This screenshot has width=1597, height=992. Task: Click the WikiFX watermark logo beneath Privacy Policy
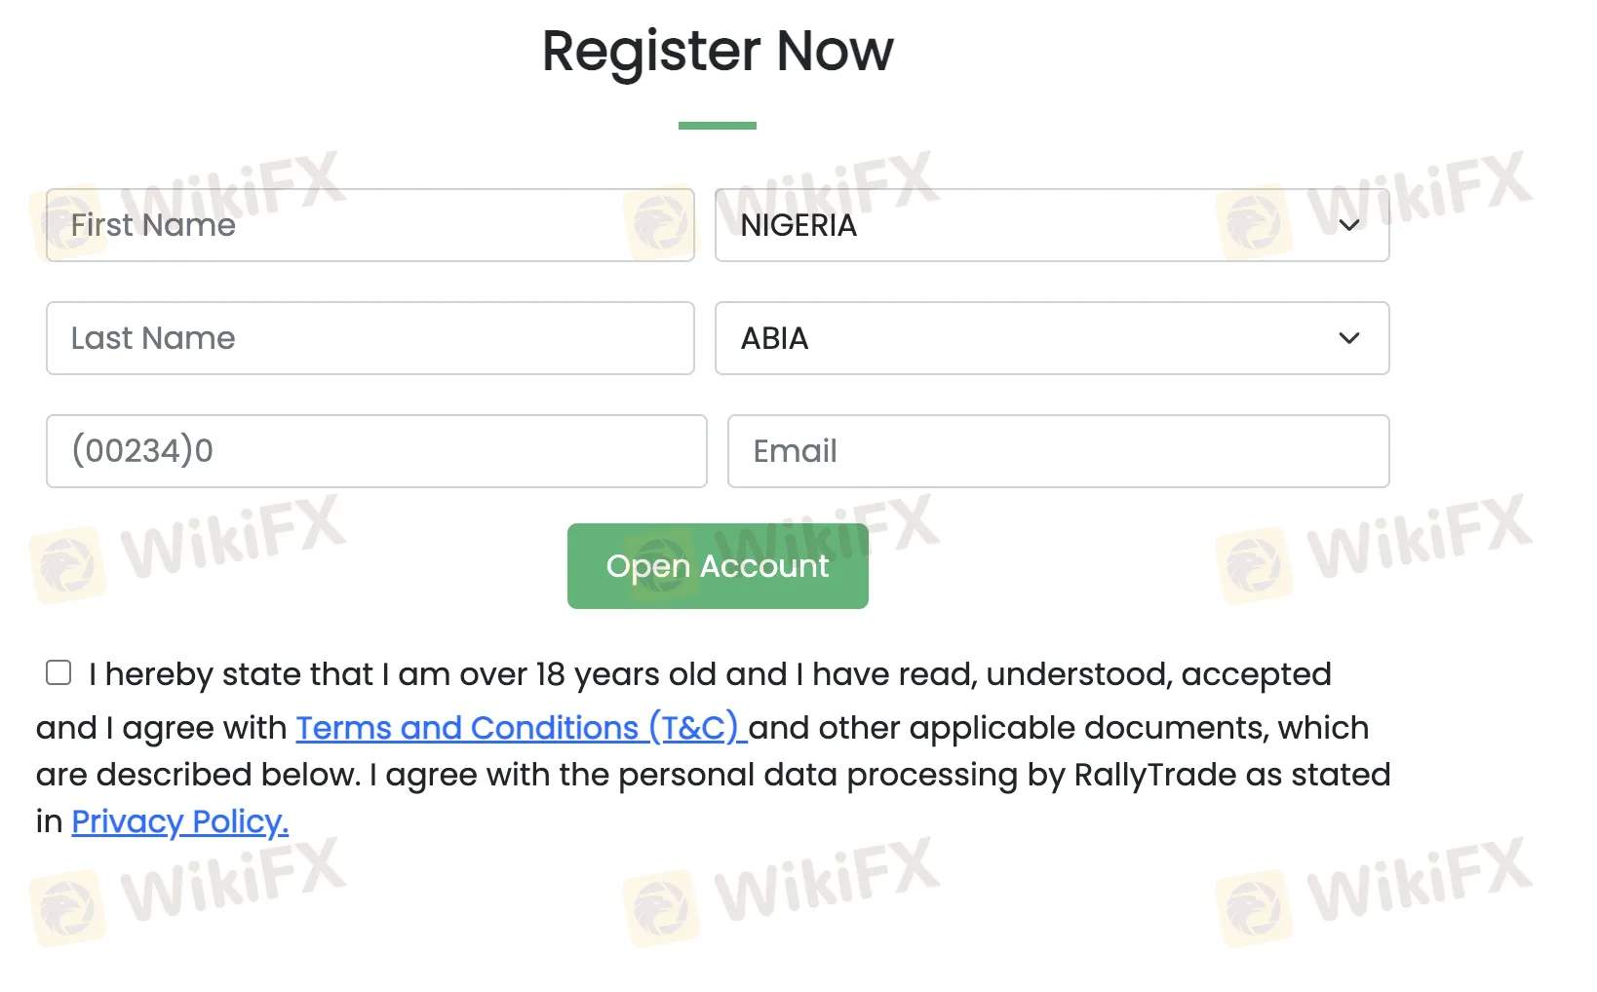click(x=66, y=908)
